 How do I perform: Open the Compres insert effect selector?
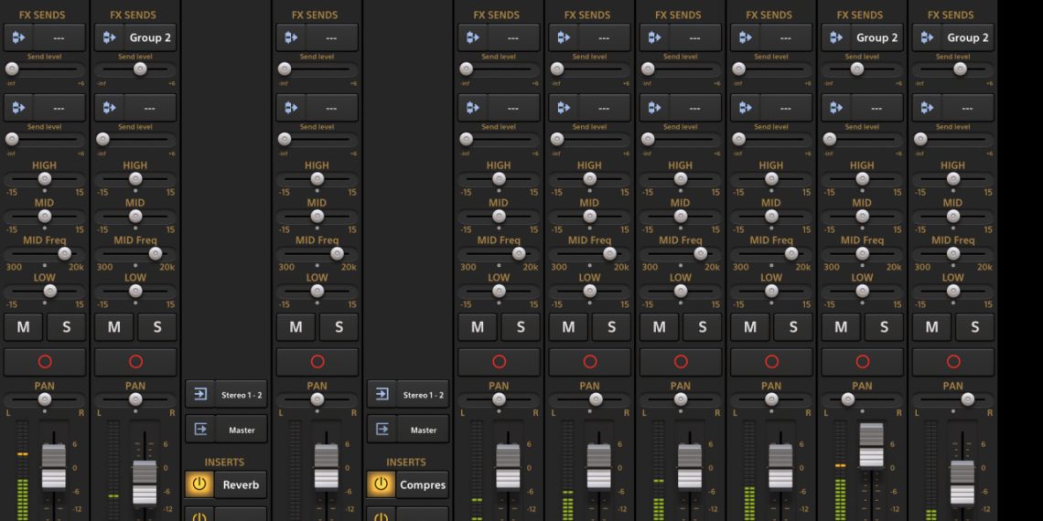[x=423, y=484]
